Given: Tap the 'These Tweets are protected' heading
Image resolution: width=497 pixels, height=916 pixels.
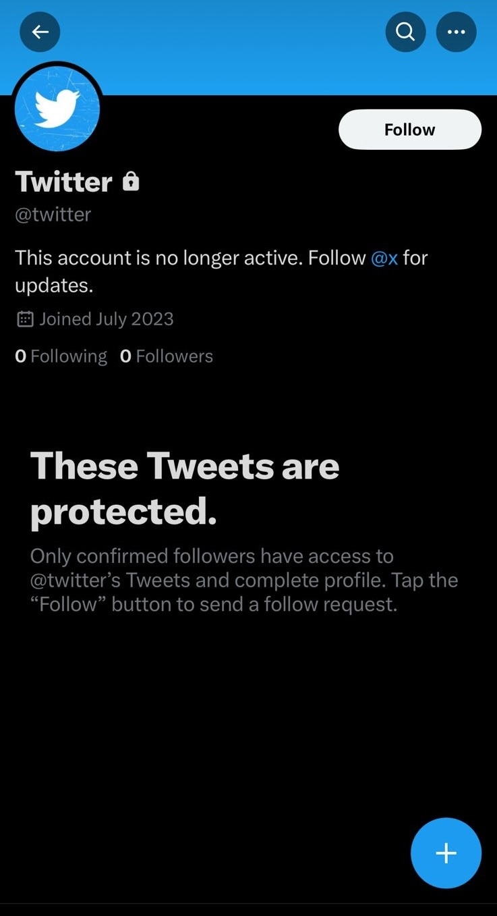Looking at the screenshot, I should tap(184, 487).
